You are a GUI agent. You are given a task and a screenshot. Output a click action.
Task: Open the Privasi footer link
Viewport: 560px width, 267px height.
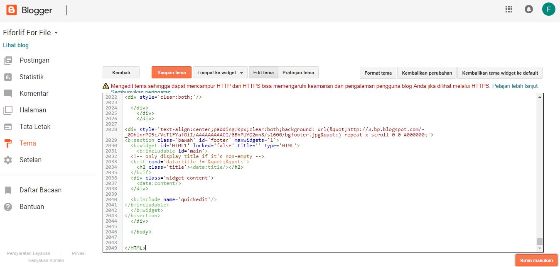79,253
